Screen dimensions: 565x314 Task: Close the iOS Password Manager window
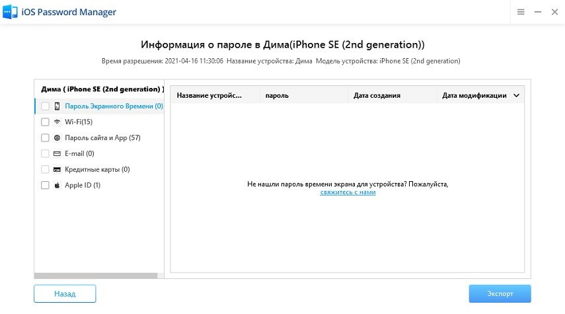point(554,12)
